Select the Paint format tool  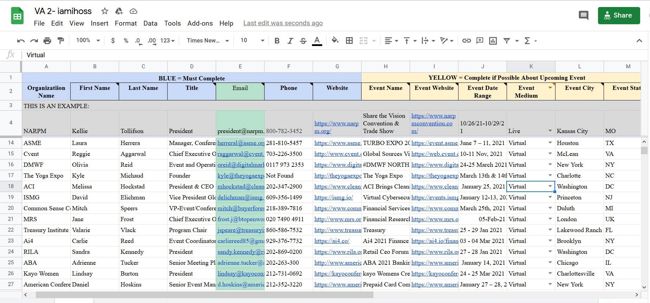(x=61, y=41)
